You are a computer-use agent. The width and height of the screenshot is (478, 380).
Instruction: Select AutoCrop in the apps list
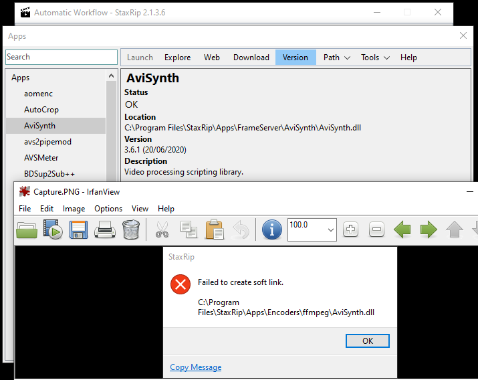coord(41,110)
